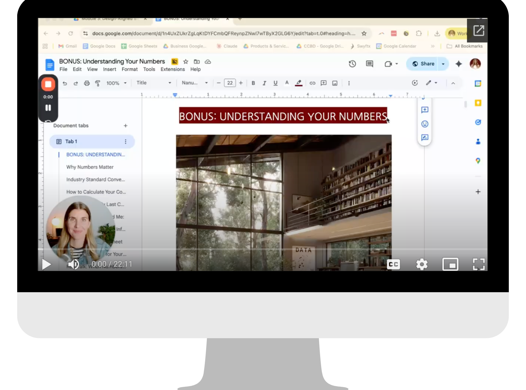Open the Tools menu
This screenshot has width=526, height=390.
[149, 69]
